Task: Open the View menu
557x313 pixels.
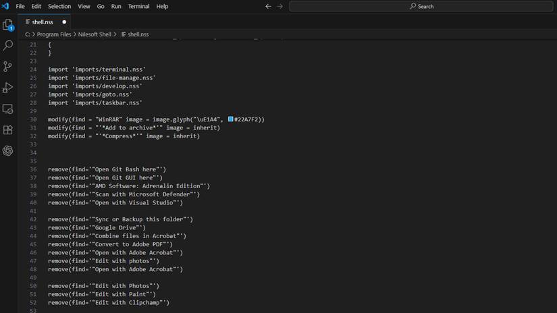Action: (84, 6)
